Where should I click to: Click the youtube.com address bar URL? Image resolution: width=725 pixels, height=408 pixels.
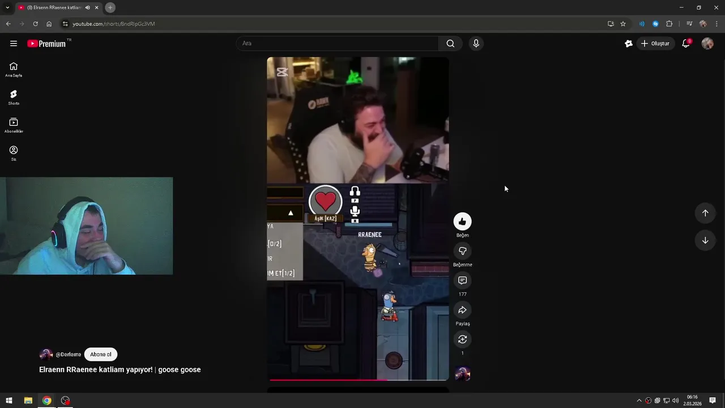113,24
